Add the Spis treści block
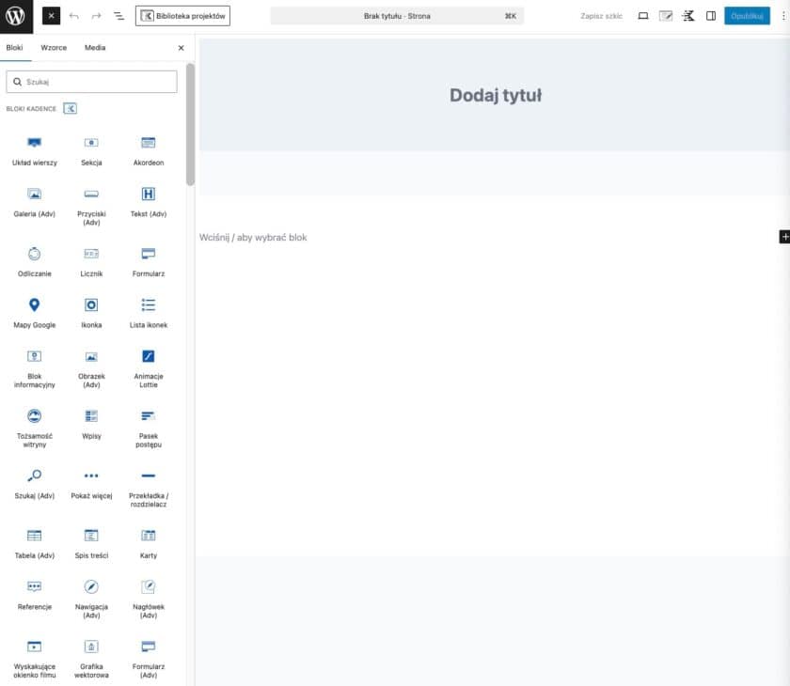 click(x=91, y=542)
